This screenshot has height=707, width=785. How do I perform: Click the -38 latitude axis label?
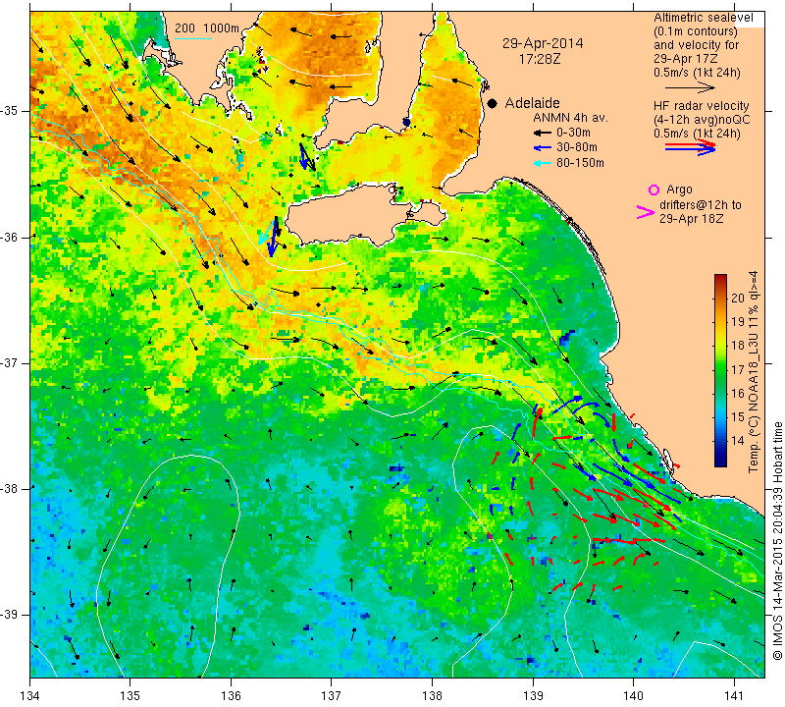pos(9,489)
